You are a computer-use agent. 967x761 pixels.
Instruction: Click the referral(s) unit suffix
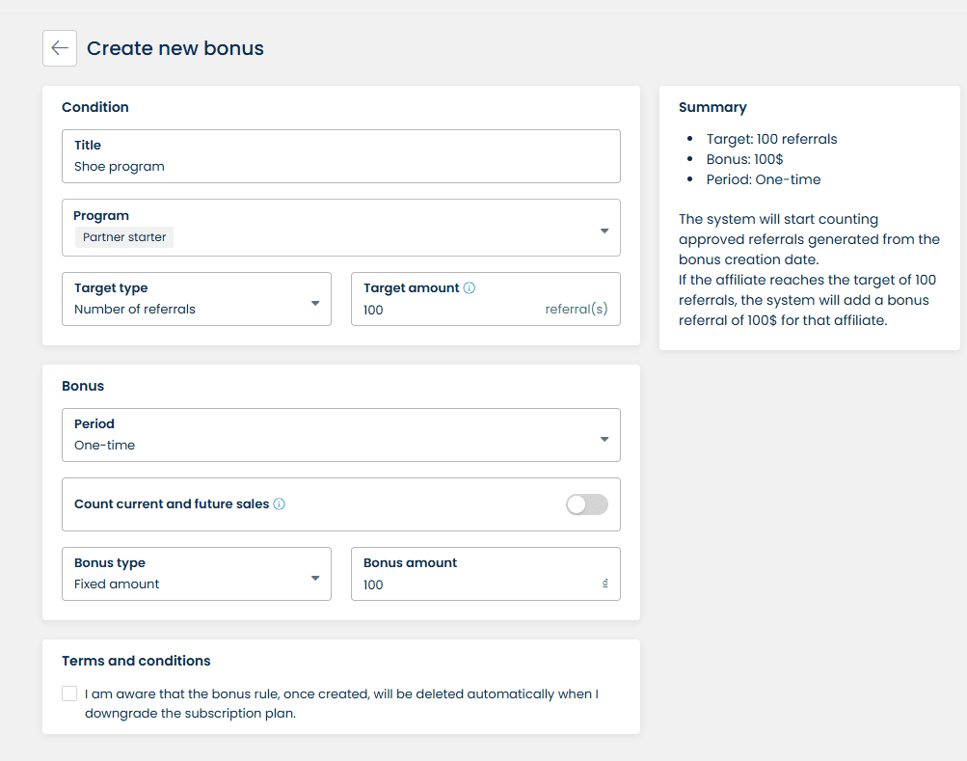coord(577,310)
